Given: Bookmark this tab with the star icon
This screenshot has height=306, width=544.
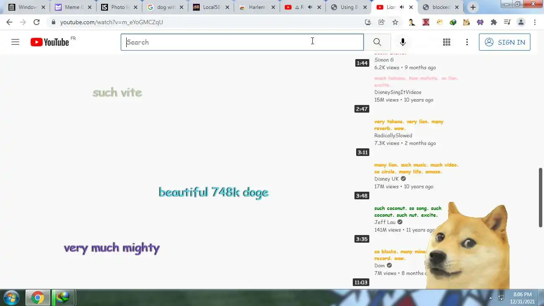Looking at the screenshot, I should 395,22.
